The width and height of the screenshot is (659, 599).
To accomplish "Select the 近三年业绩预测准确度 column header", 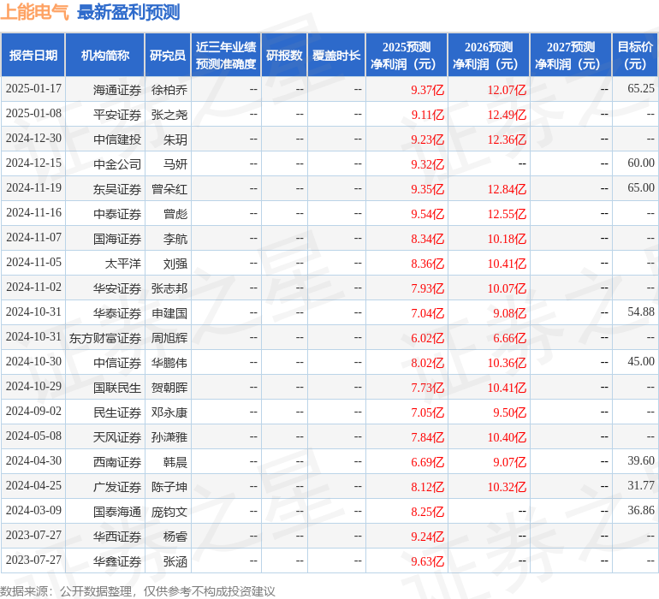I will 226,56.
